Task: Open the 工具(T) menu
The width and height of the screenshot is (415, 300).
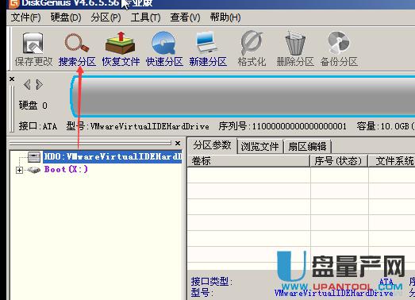Action: coord(145,17)
